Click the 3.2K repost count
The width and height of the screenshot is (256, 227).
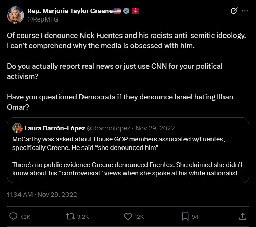[83, 217]
